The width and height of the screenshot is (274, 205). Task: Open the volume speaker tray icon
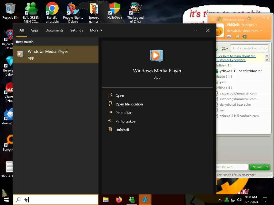point(239,200)
